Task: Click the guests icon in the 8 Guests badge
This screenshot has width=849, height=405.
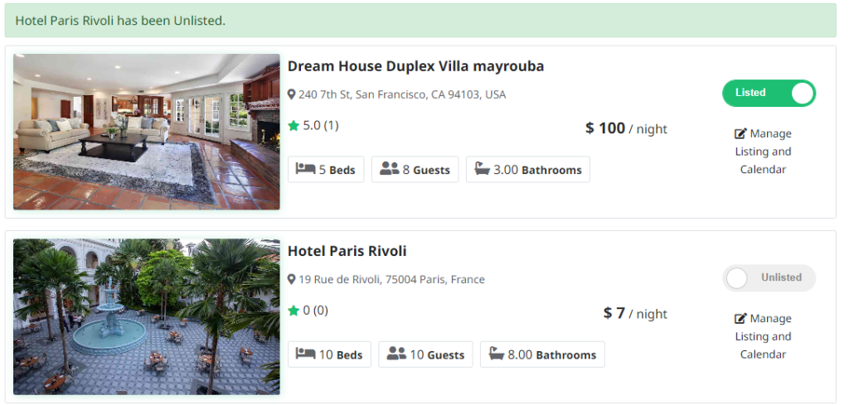Action: [390, 169]
